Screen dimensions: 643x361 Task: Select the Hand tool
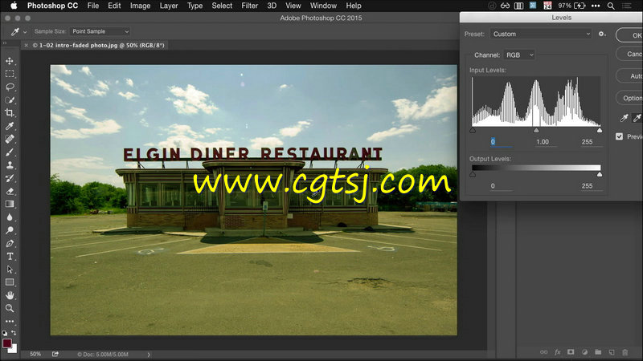click(x=10, y=295)
